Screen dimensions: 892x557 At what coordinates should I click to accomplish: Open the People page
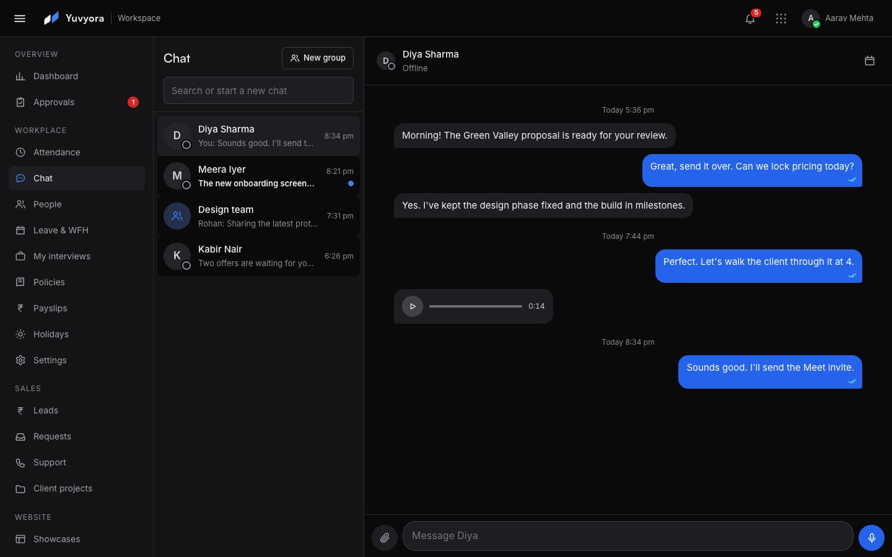[x=77, y=204]
